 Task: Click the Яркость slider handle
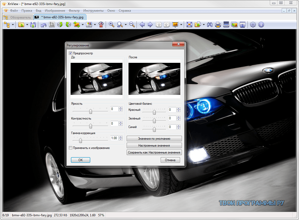[91, 111]
